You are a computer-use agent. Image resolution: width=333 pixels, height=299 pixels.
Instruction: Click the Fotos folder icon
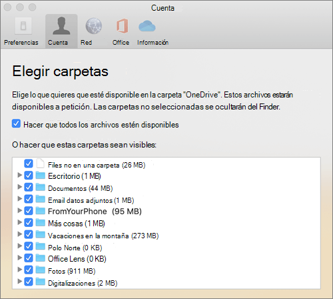click(x=41, y=270)
